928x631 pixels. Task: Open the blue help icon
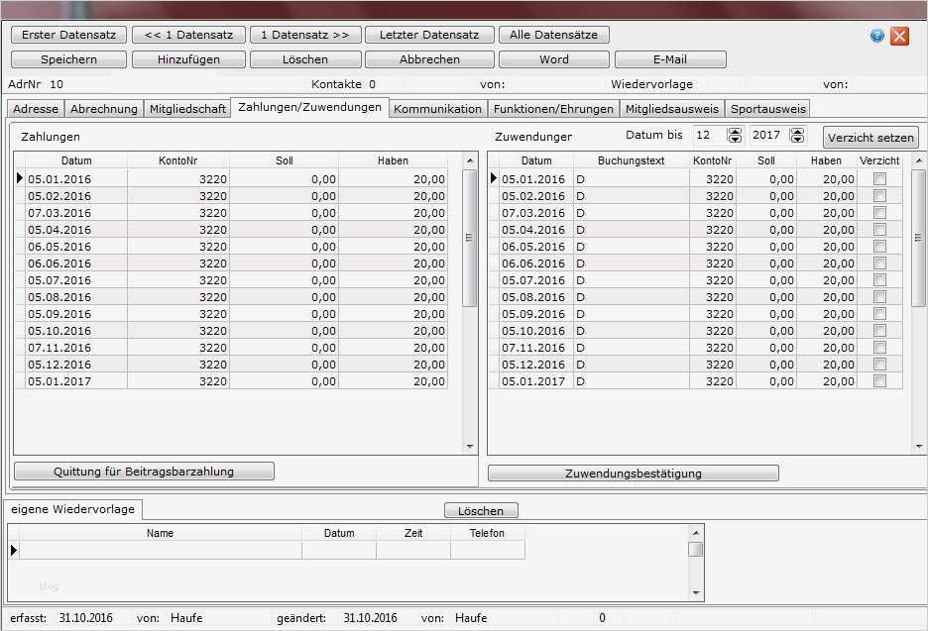pyautogui.click(x=877, y=36)
